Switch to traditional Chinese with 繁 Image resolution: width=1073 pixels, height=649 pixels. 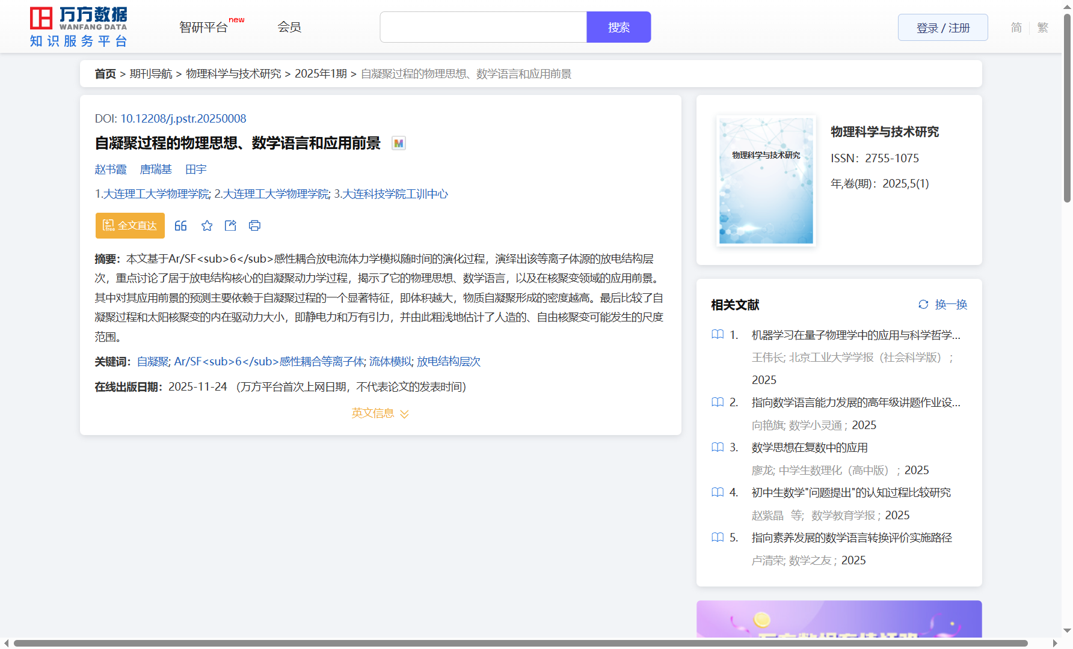tap(1043, 28)
